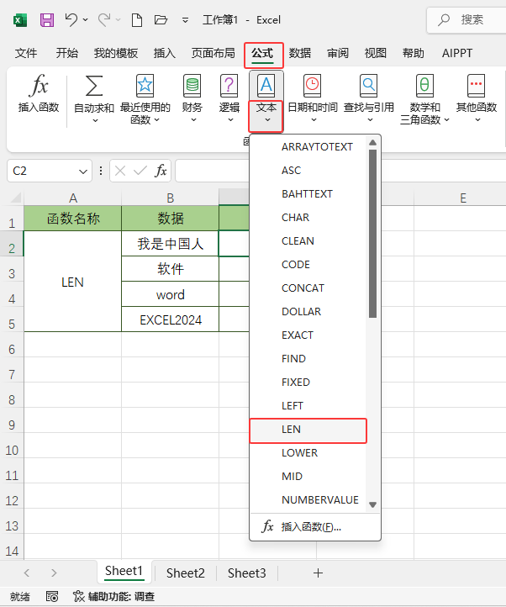Open 其他函数 menu
The width and height of the screenshot is (506, 607).
point(477,99)
